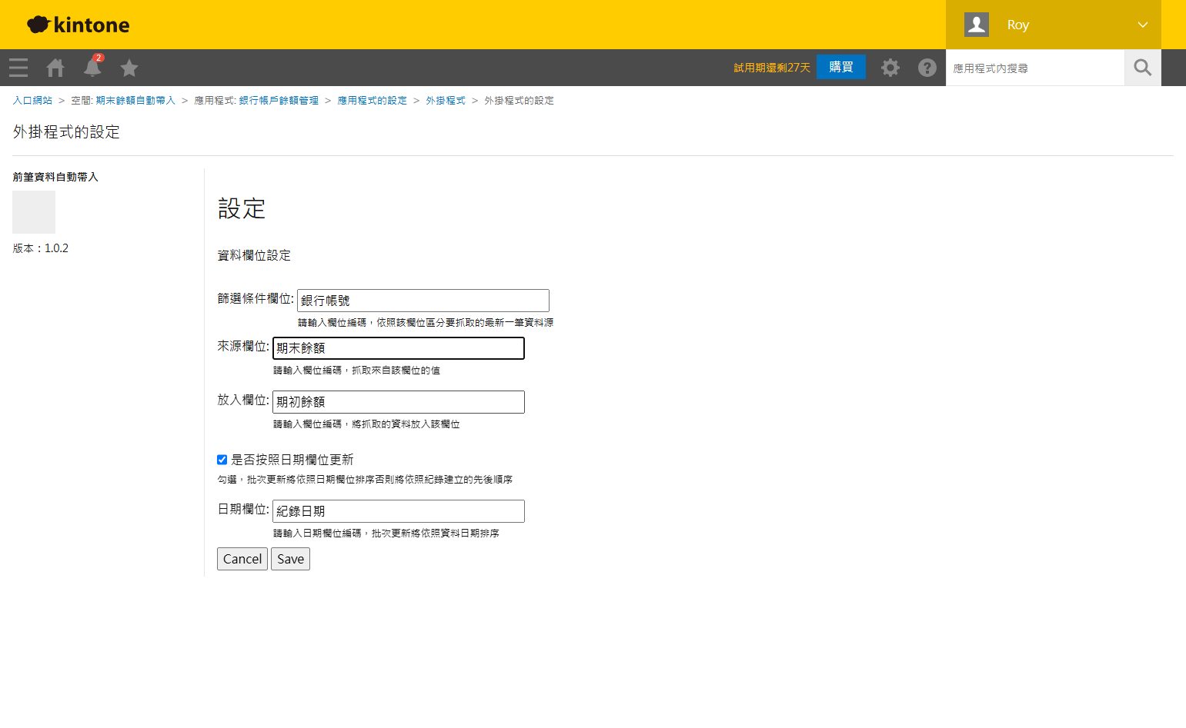The image size is (1186, 728).
Task: Open the 銀行帳戶餘額管理 app breadcrumb
Action: coord(279,101)
